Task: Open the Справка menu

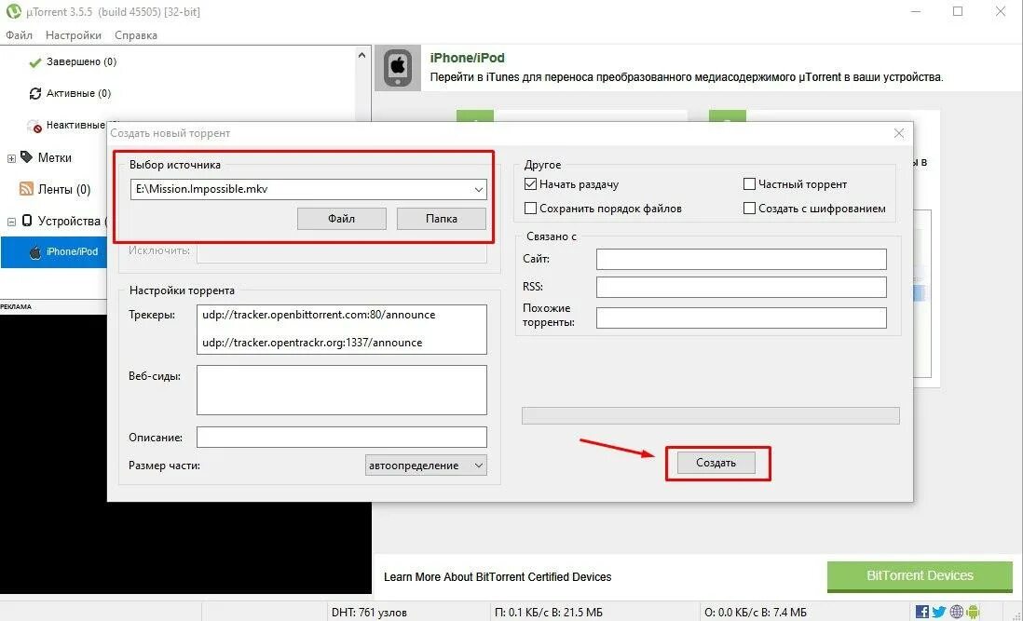Action: click(x=136, y=35)
